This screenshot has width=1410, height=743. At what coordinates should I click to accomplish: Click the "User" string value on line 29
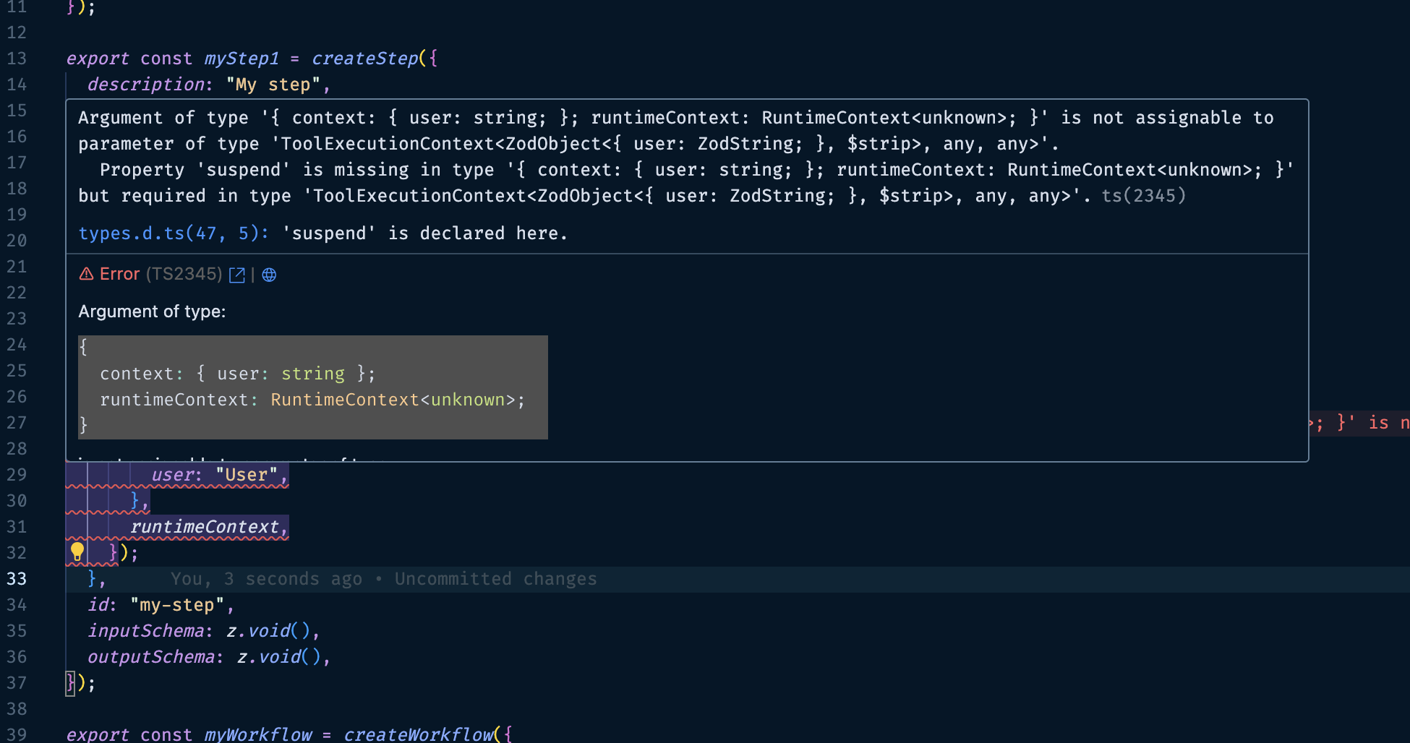tap(246, 475)
